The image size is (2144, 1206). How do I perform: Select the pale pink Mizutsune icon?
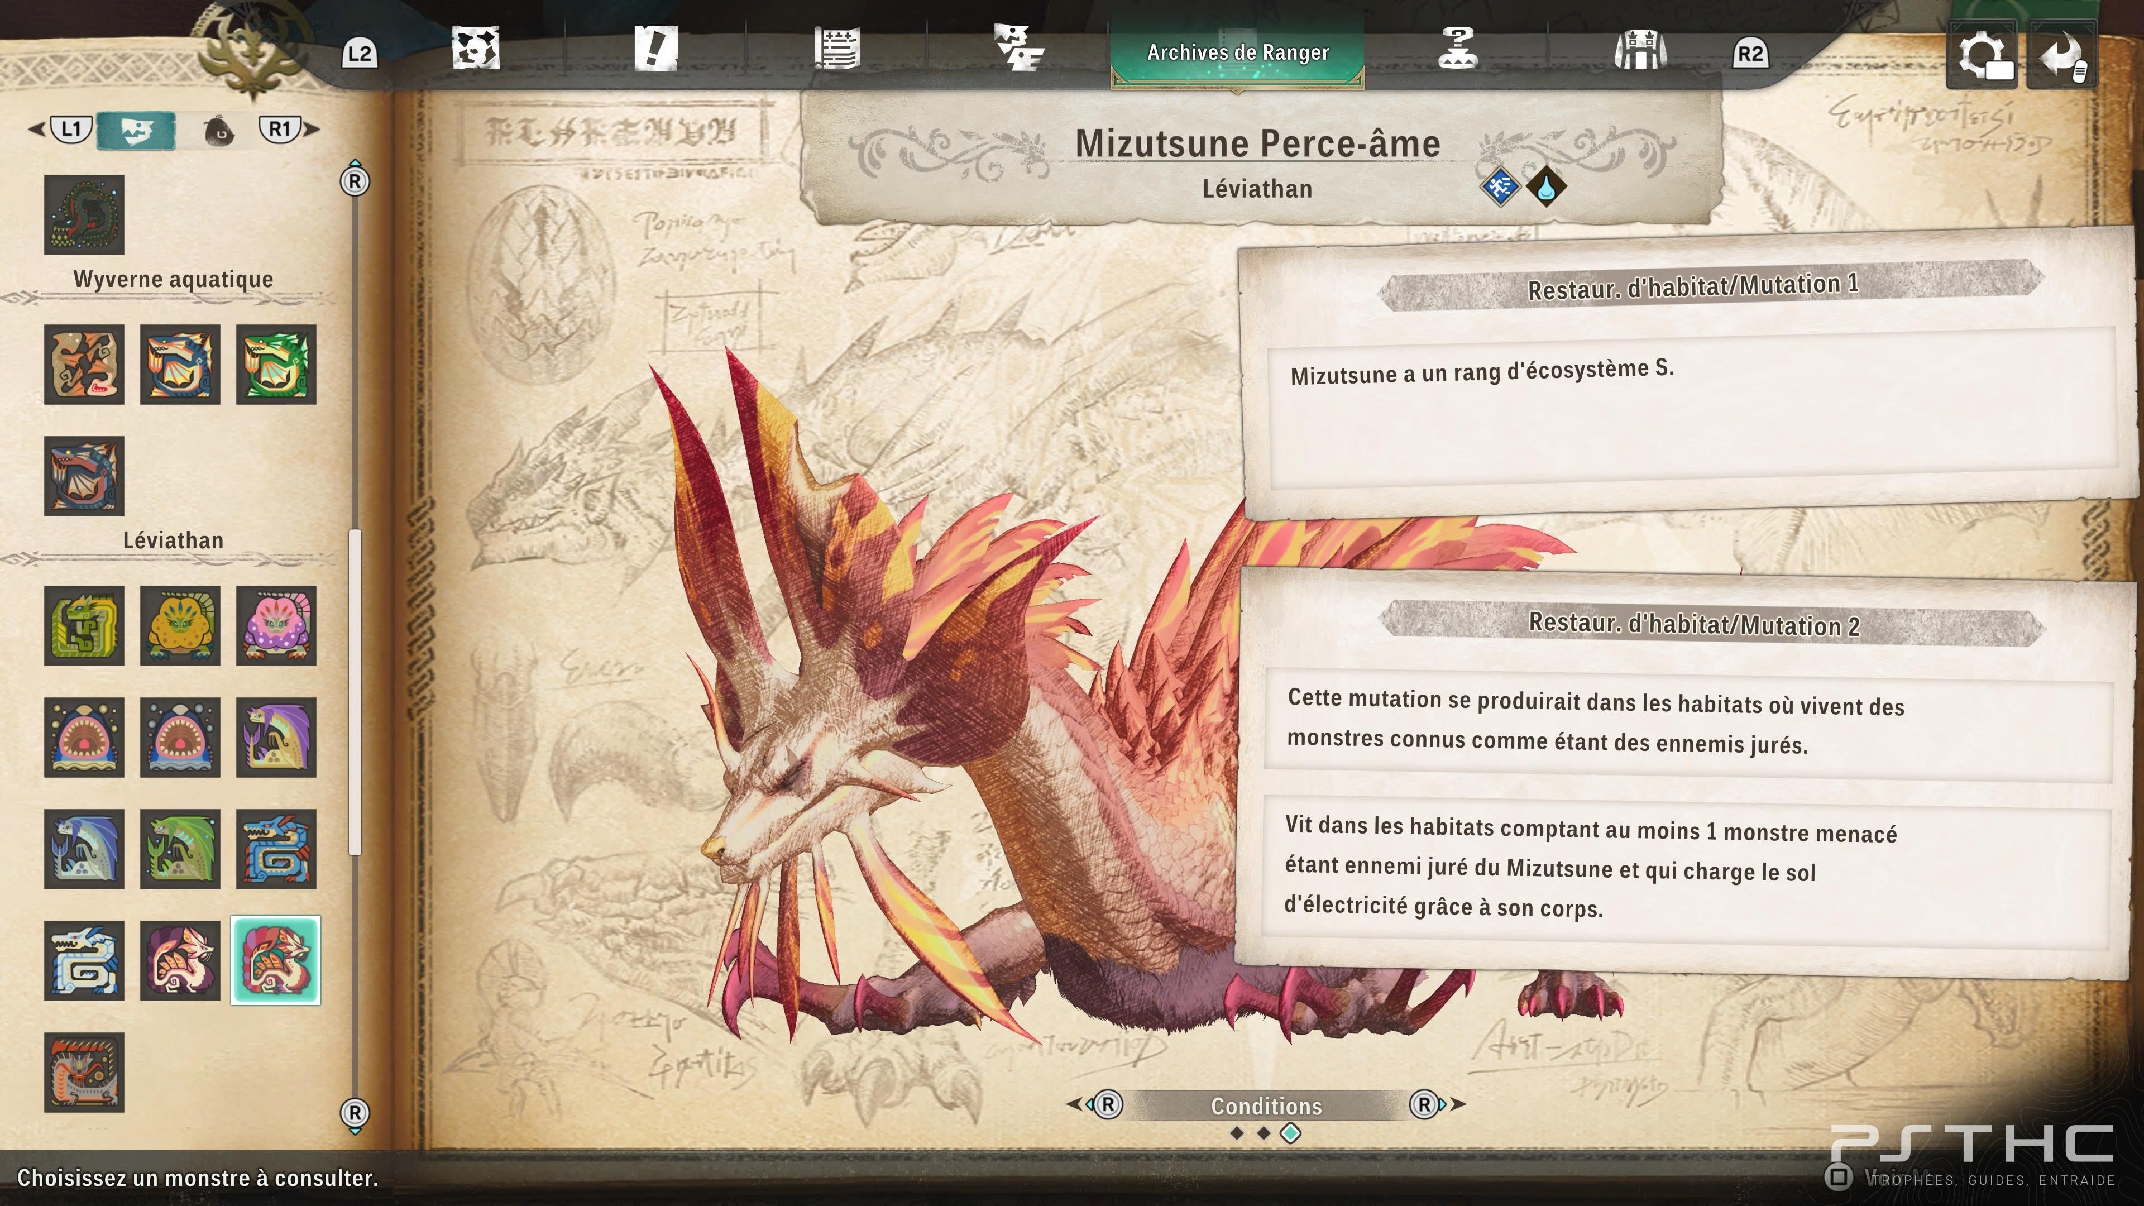pyautogui.click(x=180, y=960)
